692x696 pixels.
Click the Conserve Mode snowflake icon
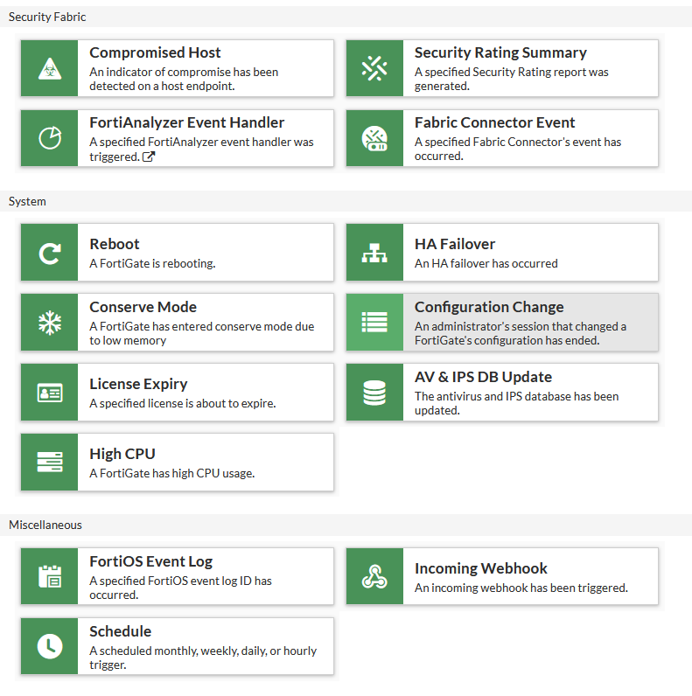[50, 323]
